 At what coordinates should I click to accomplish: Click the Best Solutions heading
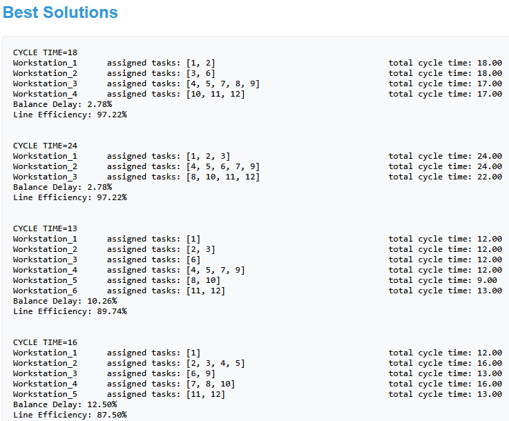point(60,12)
